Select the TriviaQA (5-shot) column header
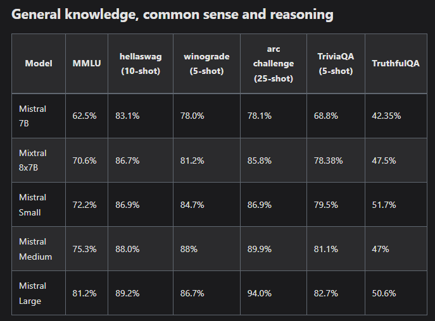435x321 pixels. coord(336,64)
